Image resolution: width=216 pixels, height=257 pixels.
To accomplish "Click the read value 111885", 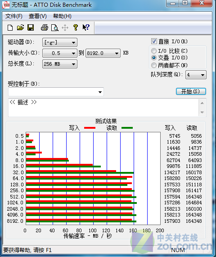I will (193, 166).
